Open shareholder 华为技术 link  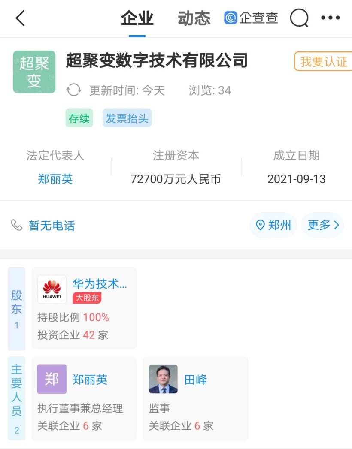tap(100, 283)
